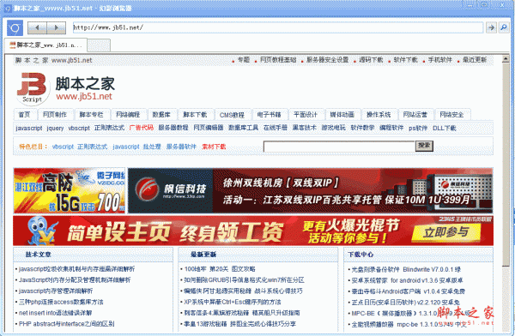This screenshot has width=515, height=336.
Task: Click the scrollbar up arrow
Action: coord(506,59)
